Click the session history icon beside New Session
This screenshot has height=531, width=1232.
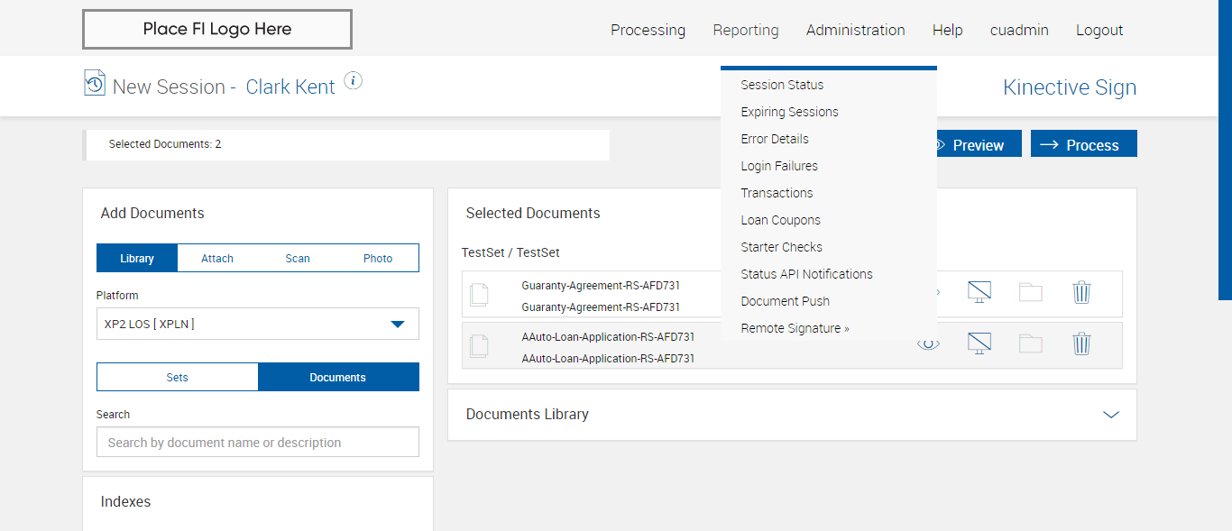click(x=95, y=83)
